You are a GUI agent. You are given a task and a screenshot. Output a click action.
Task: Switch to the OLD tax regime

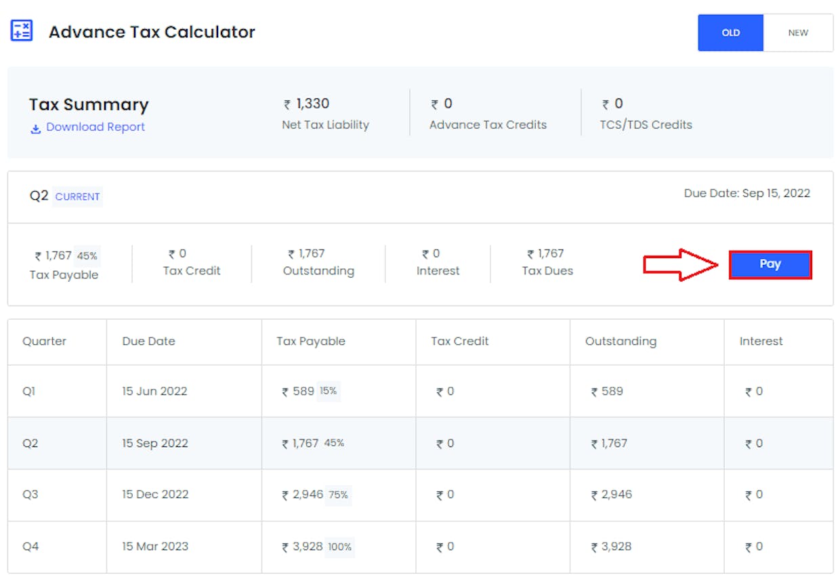pyautogui.click(x=731, y=33)
